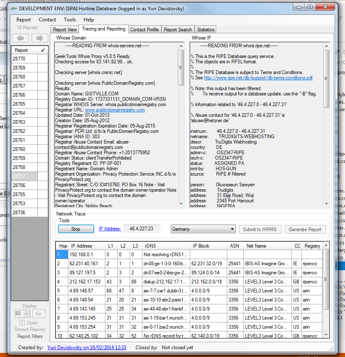Viewport: 345px width, 357px height.
Task: Click the Whose IP vertical scrollbar thumb
Action: click(x=326, y=79)
